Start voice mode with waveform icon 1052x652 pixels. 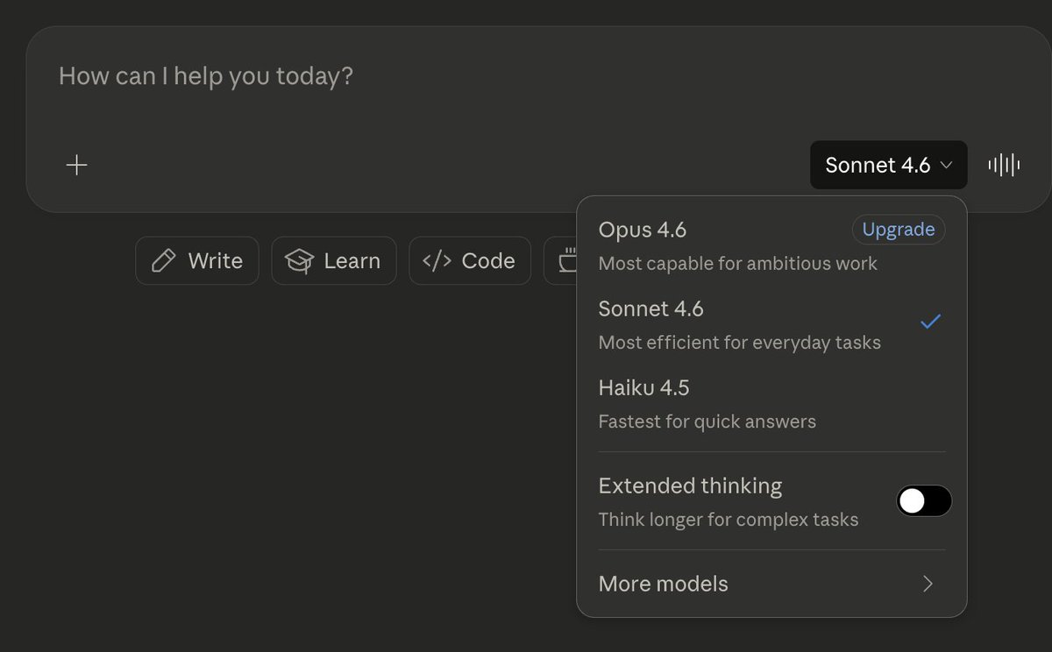(x=1004, y=165)
